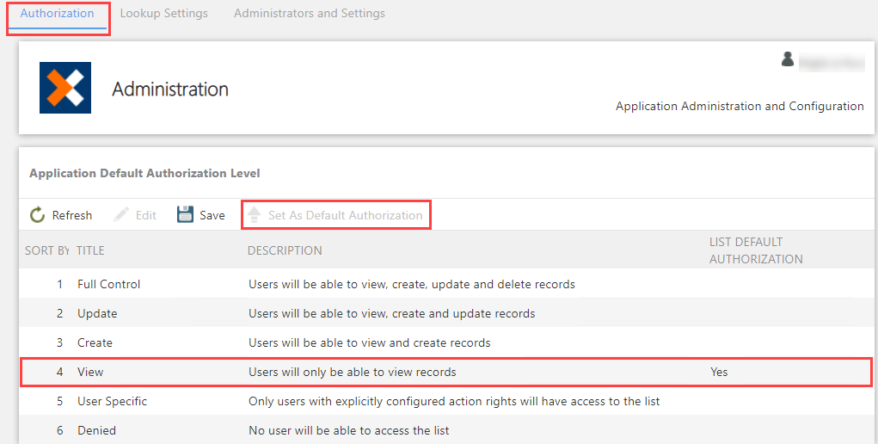The width and height of the screenshot is (878, 444).
Task: Select the User Specific authorization level
Action: pos(112,401)
